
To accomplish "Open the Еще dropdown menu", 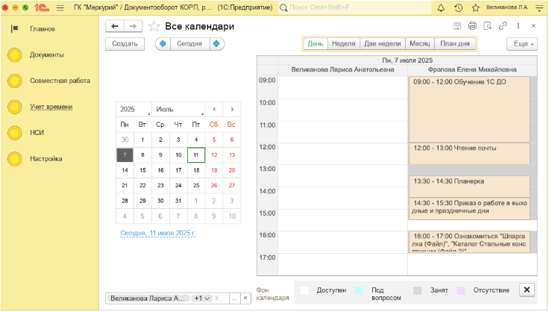I will (522, 43).
